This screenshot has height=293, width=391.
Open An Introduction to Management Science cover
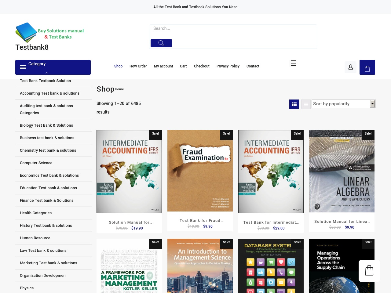pyautogui.click(x=200, y=266)
